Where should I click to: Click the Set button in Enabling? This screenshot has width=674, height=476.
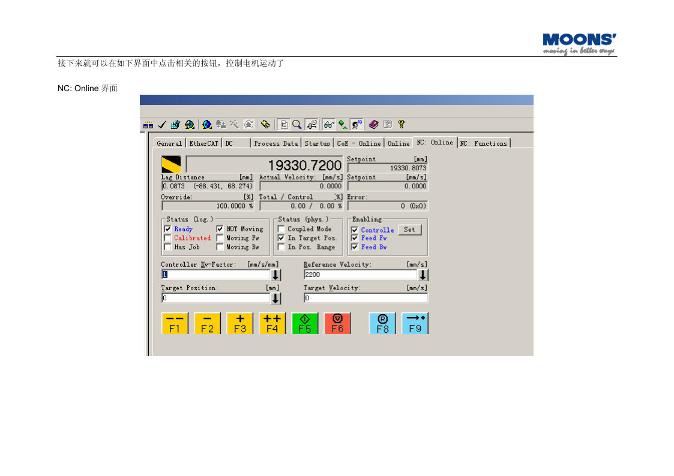click(x=409, y=230)
